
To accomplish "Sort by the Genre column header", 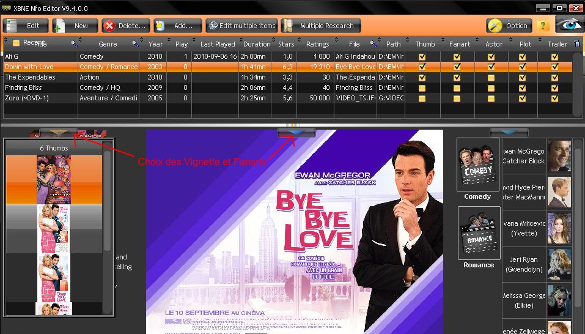I will click(x=108, y=44).
